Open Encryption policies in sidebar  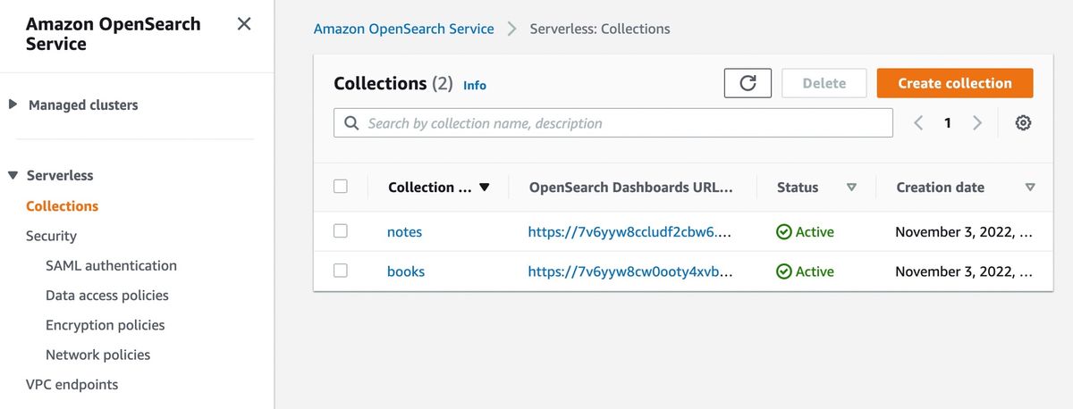(x=106, y=325)
